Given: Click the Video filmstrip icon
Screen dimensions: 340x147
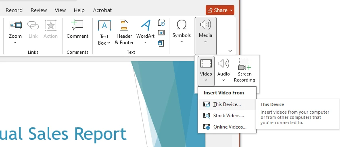Looking at the screenshot, I should click(206, 63).
